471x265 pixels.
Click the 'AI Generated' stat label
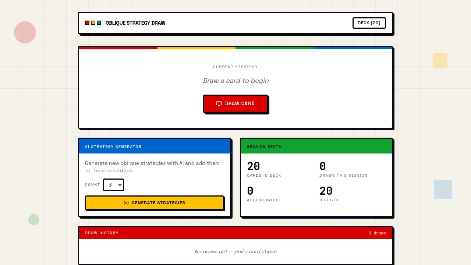[x=263, y=200]
